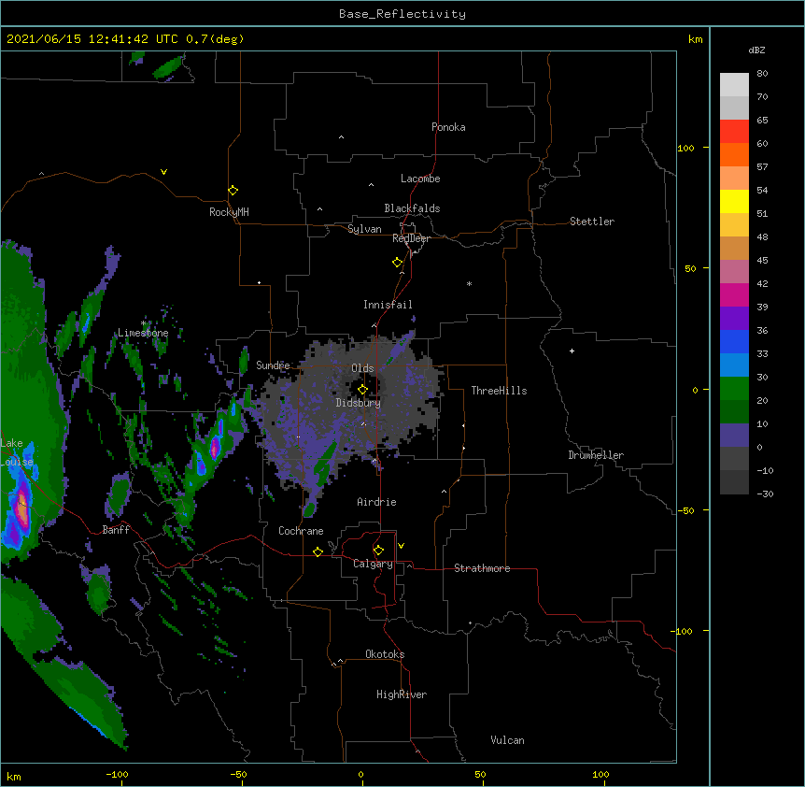Select the Okotoks town label
This screenshot has height=787, width=805.
[x=385, y=654]
